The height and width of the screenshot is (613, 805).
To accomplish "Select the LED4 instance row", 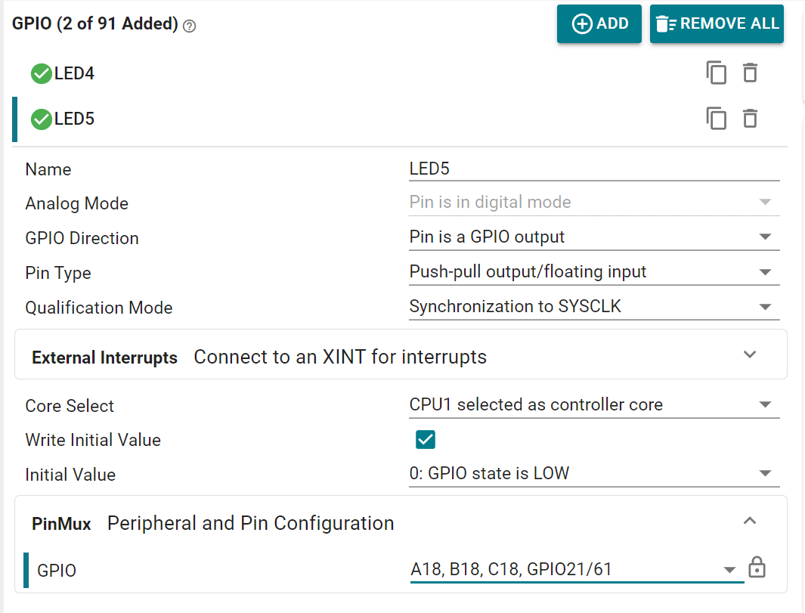I will (x=302, y=74).
